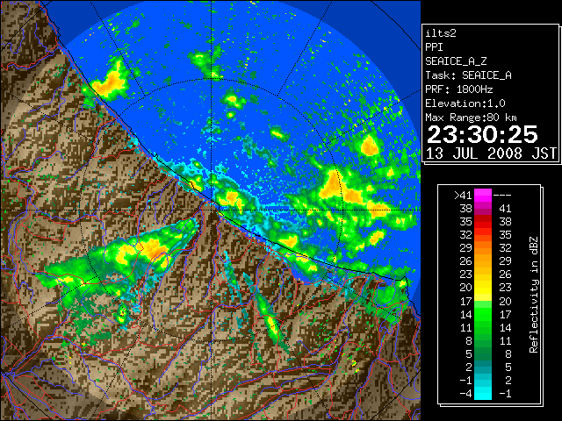
Task: Pick the magenta swatch for >41 dBZ
Action: pyautogui.click(x=483, y=196)
